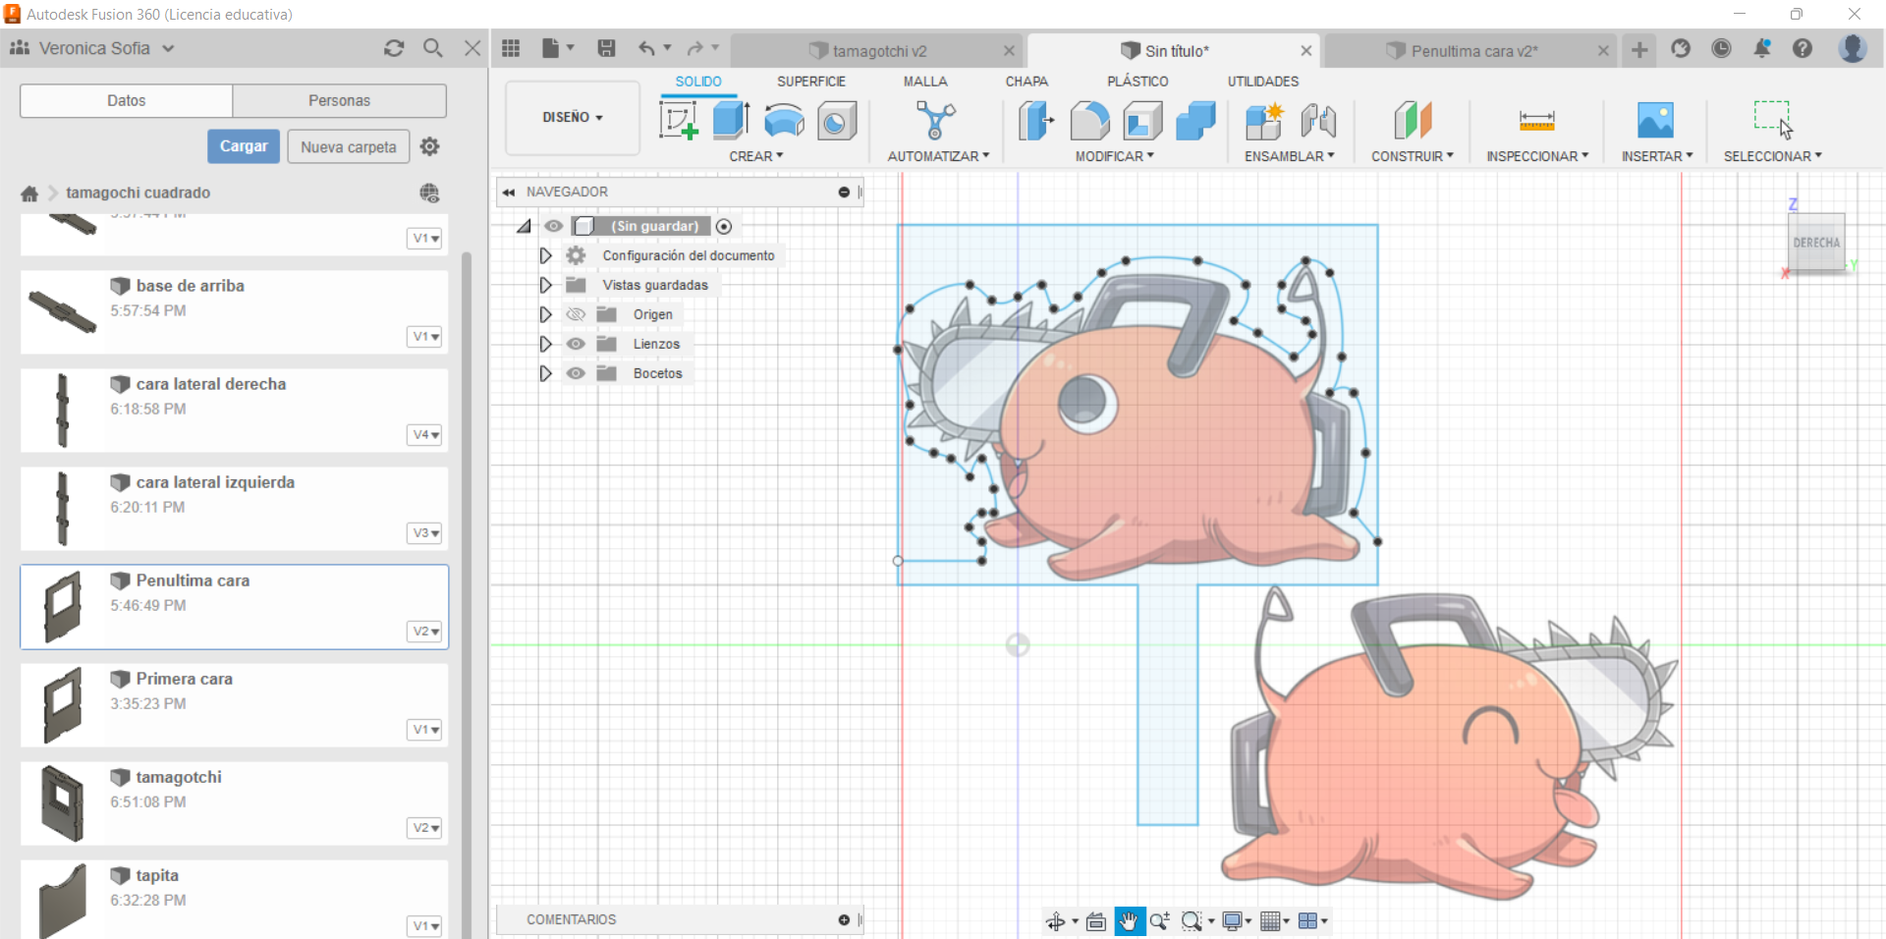Click the Look At icon

pyautogui.click(x=1096, y=921)
